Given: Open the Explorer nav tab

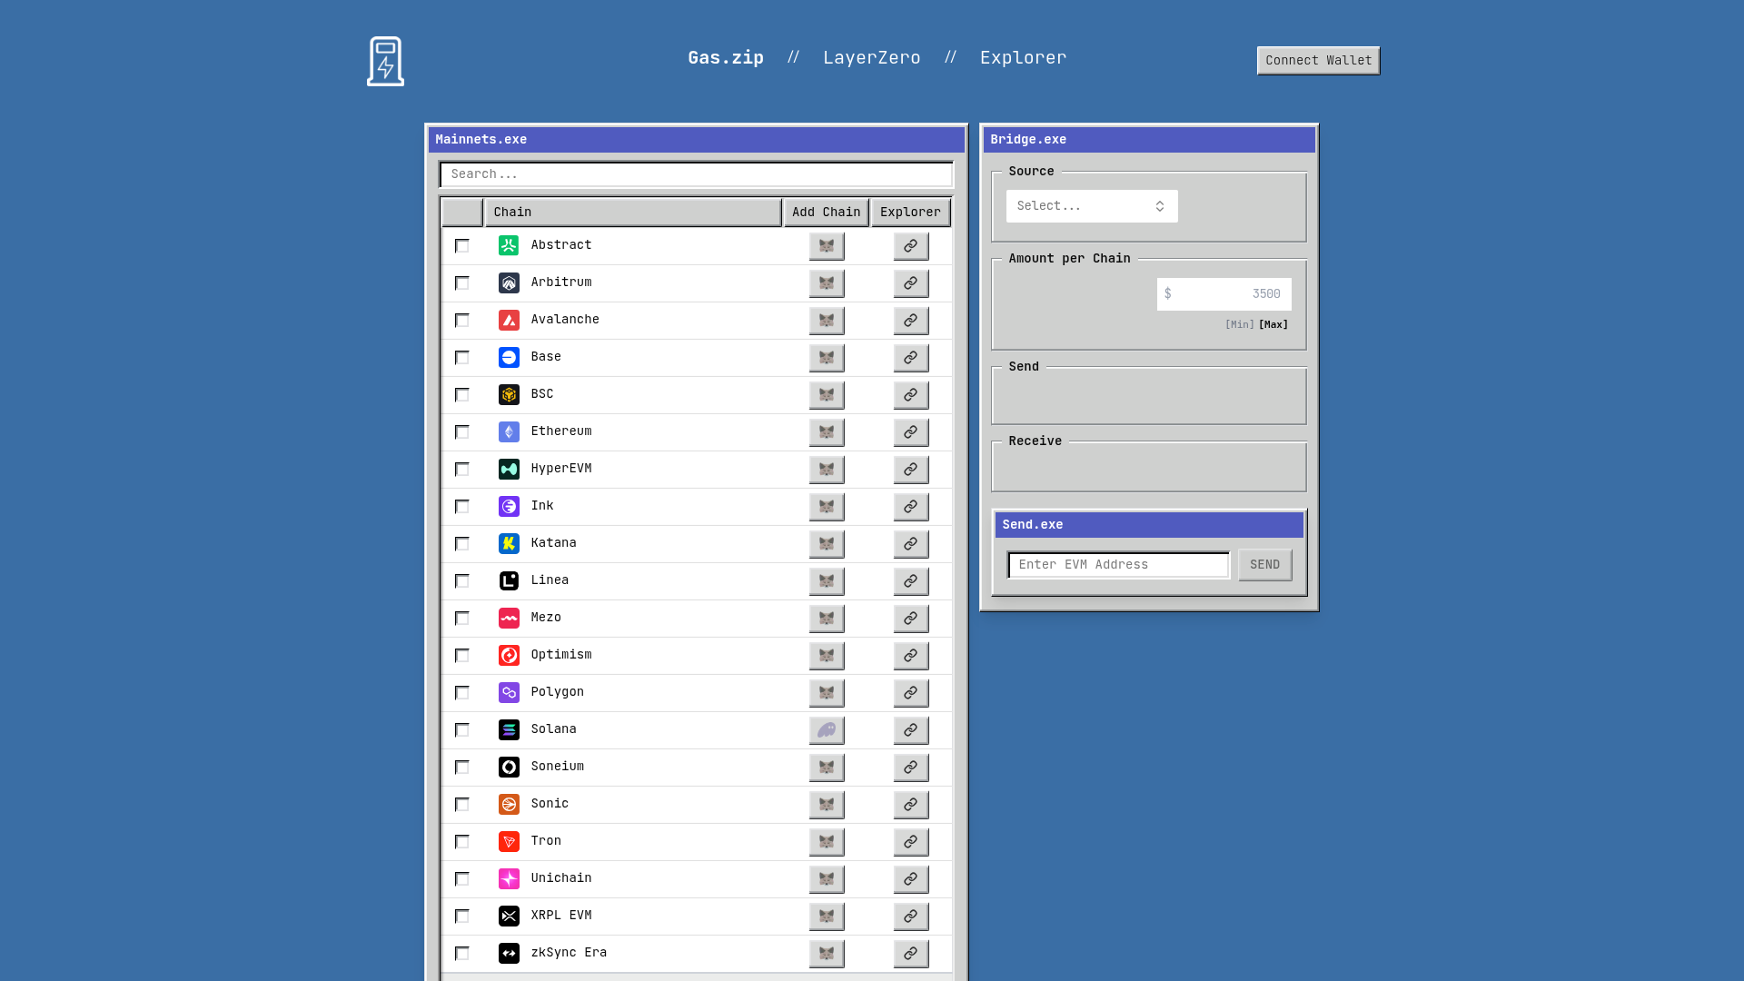Looking at the screenshot, I should pos(1023,57).
